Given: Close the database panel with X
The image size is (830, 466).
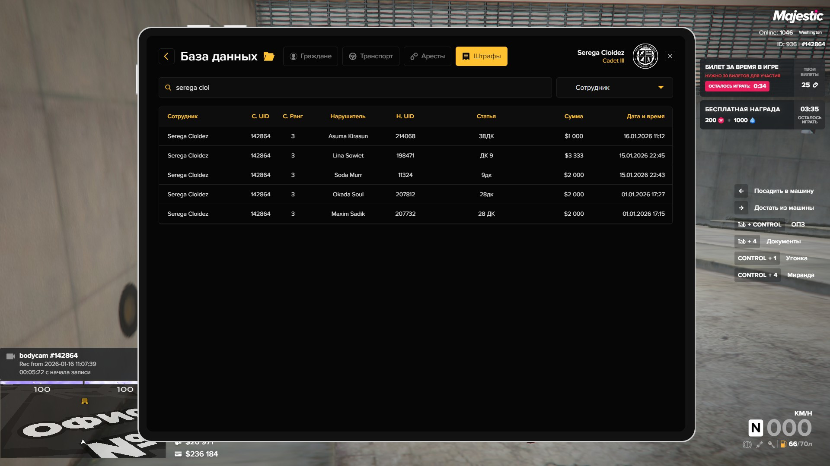Looking at the screenshot, I should tap(670, 56).
